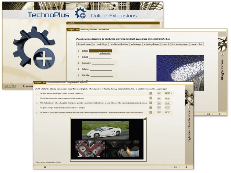Click the blank answer line for 'to have'

101,69
